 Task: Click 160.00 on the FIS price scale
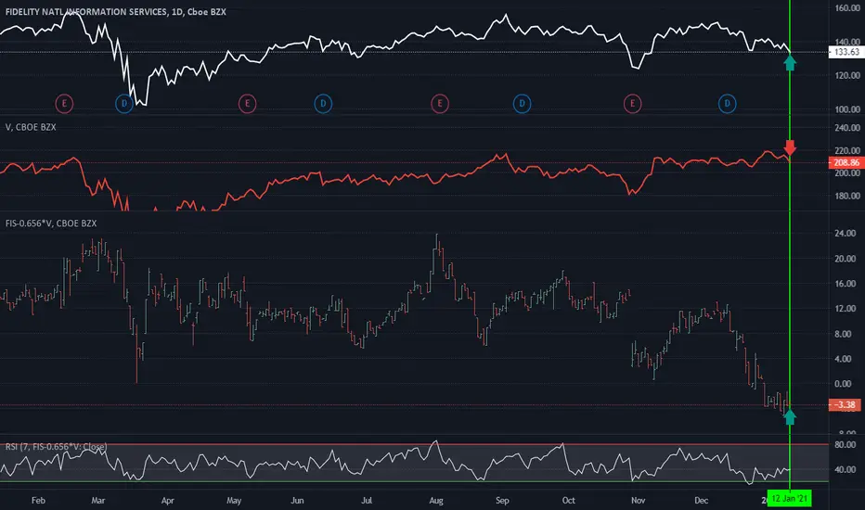click(847, 7)
